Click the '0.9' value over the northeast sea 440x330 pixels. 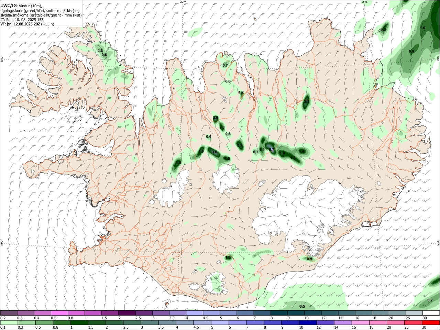(x=411, y=51)
